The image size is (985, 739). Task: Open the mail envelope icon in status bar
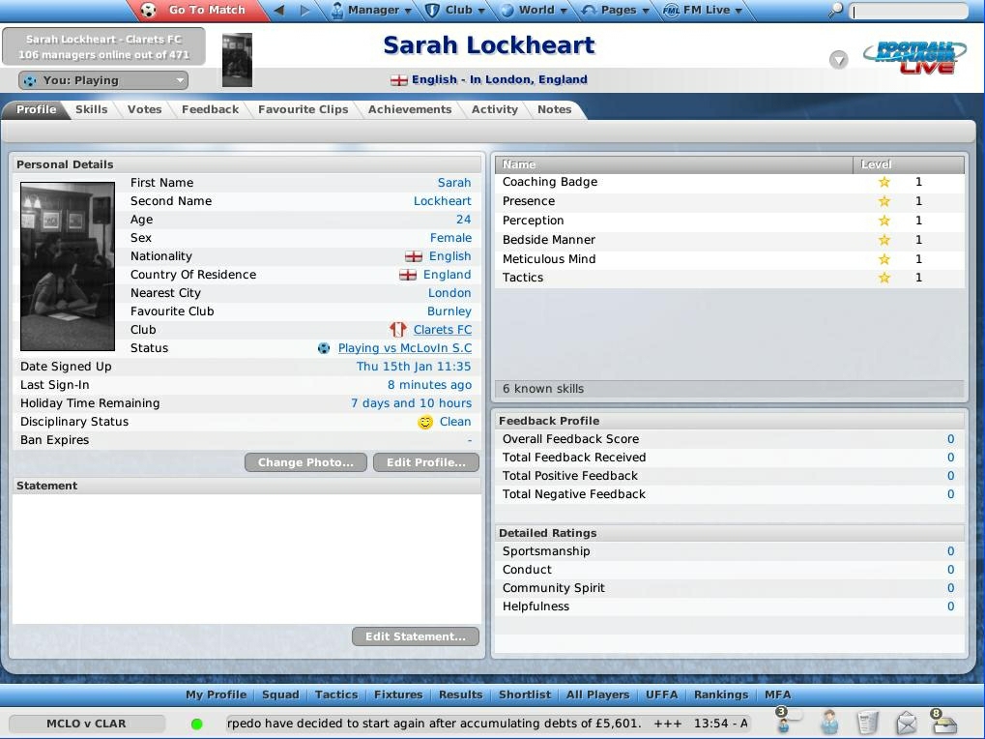(906, 722)
